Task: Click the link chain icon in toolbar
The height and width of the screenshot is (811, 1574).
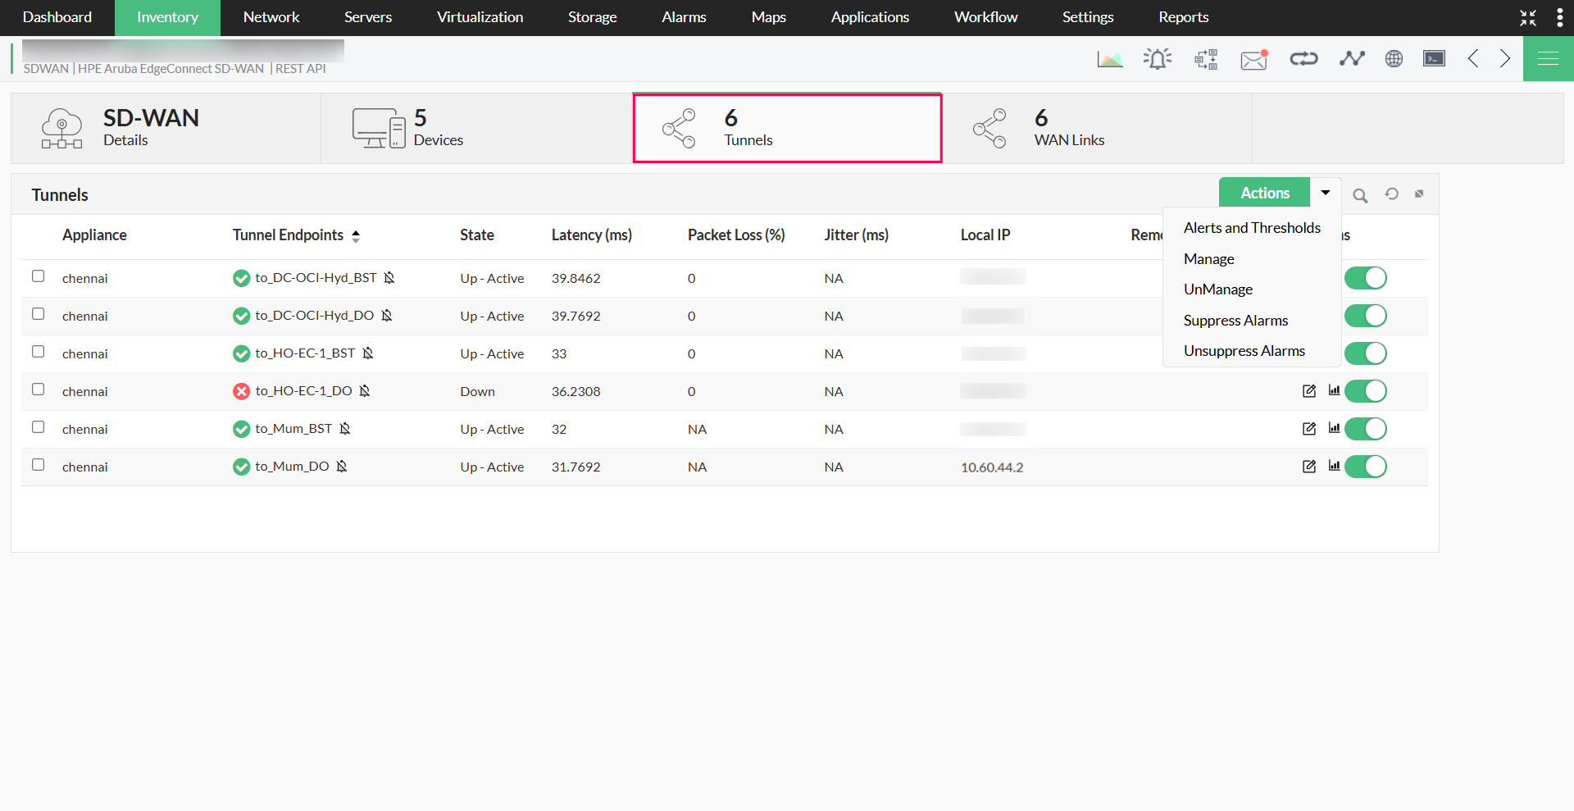Action: 1303,58
